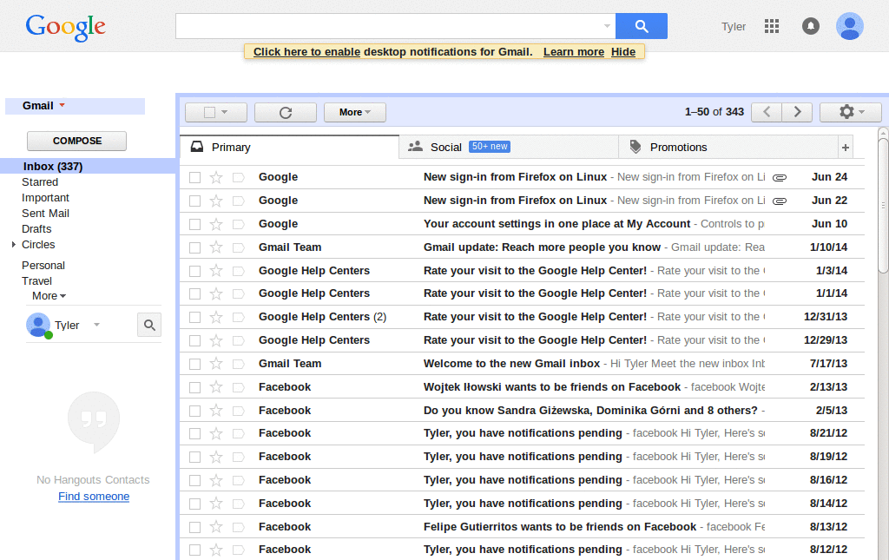Go to newer emails with left arrow
The height and width of the screenshot is (560, 889).
[x=766, y=112]
